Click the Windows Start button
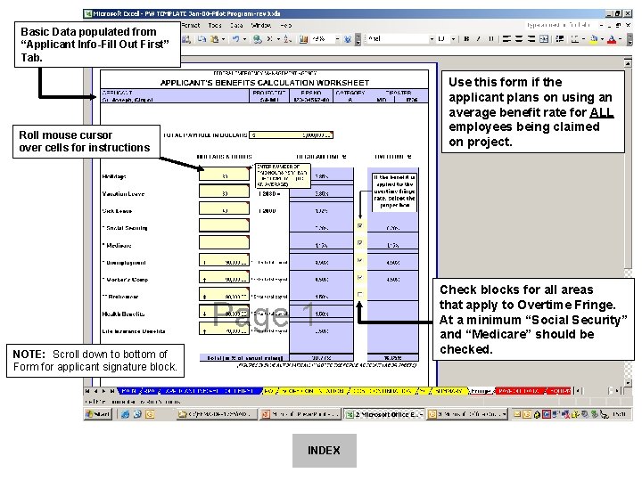 tap(98, 414)
